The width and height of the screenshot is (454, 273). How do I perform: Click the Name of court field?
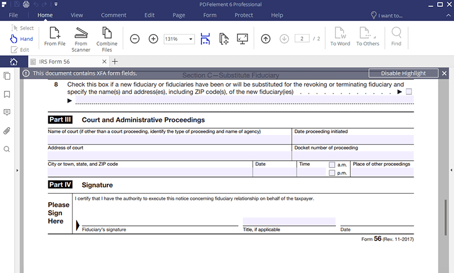click(169, 139)
